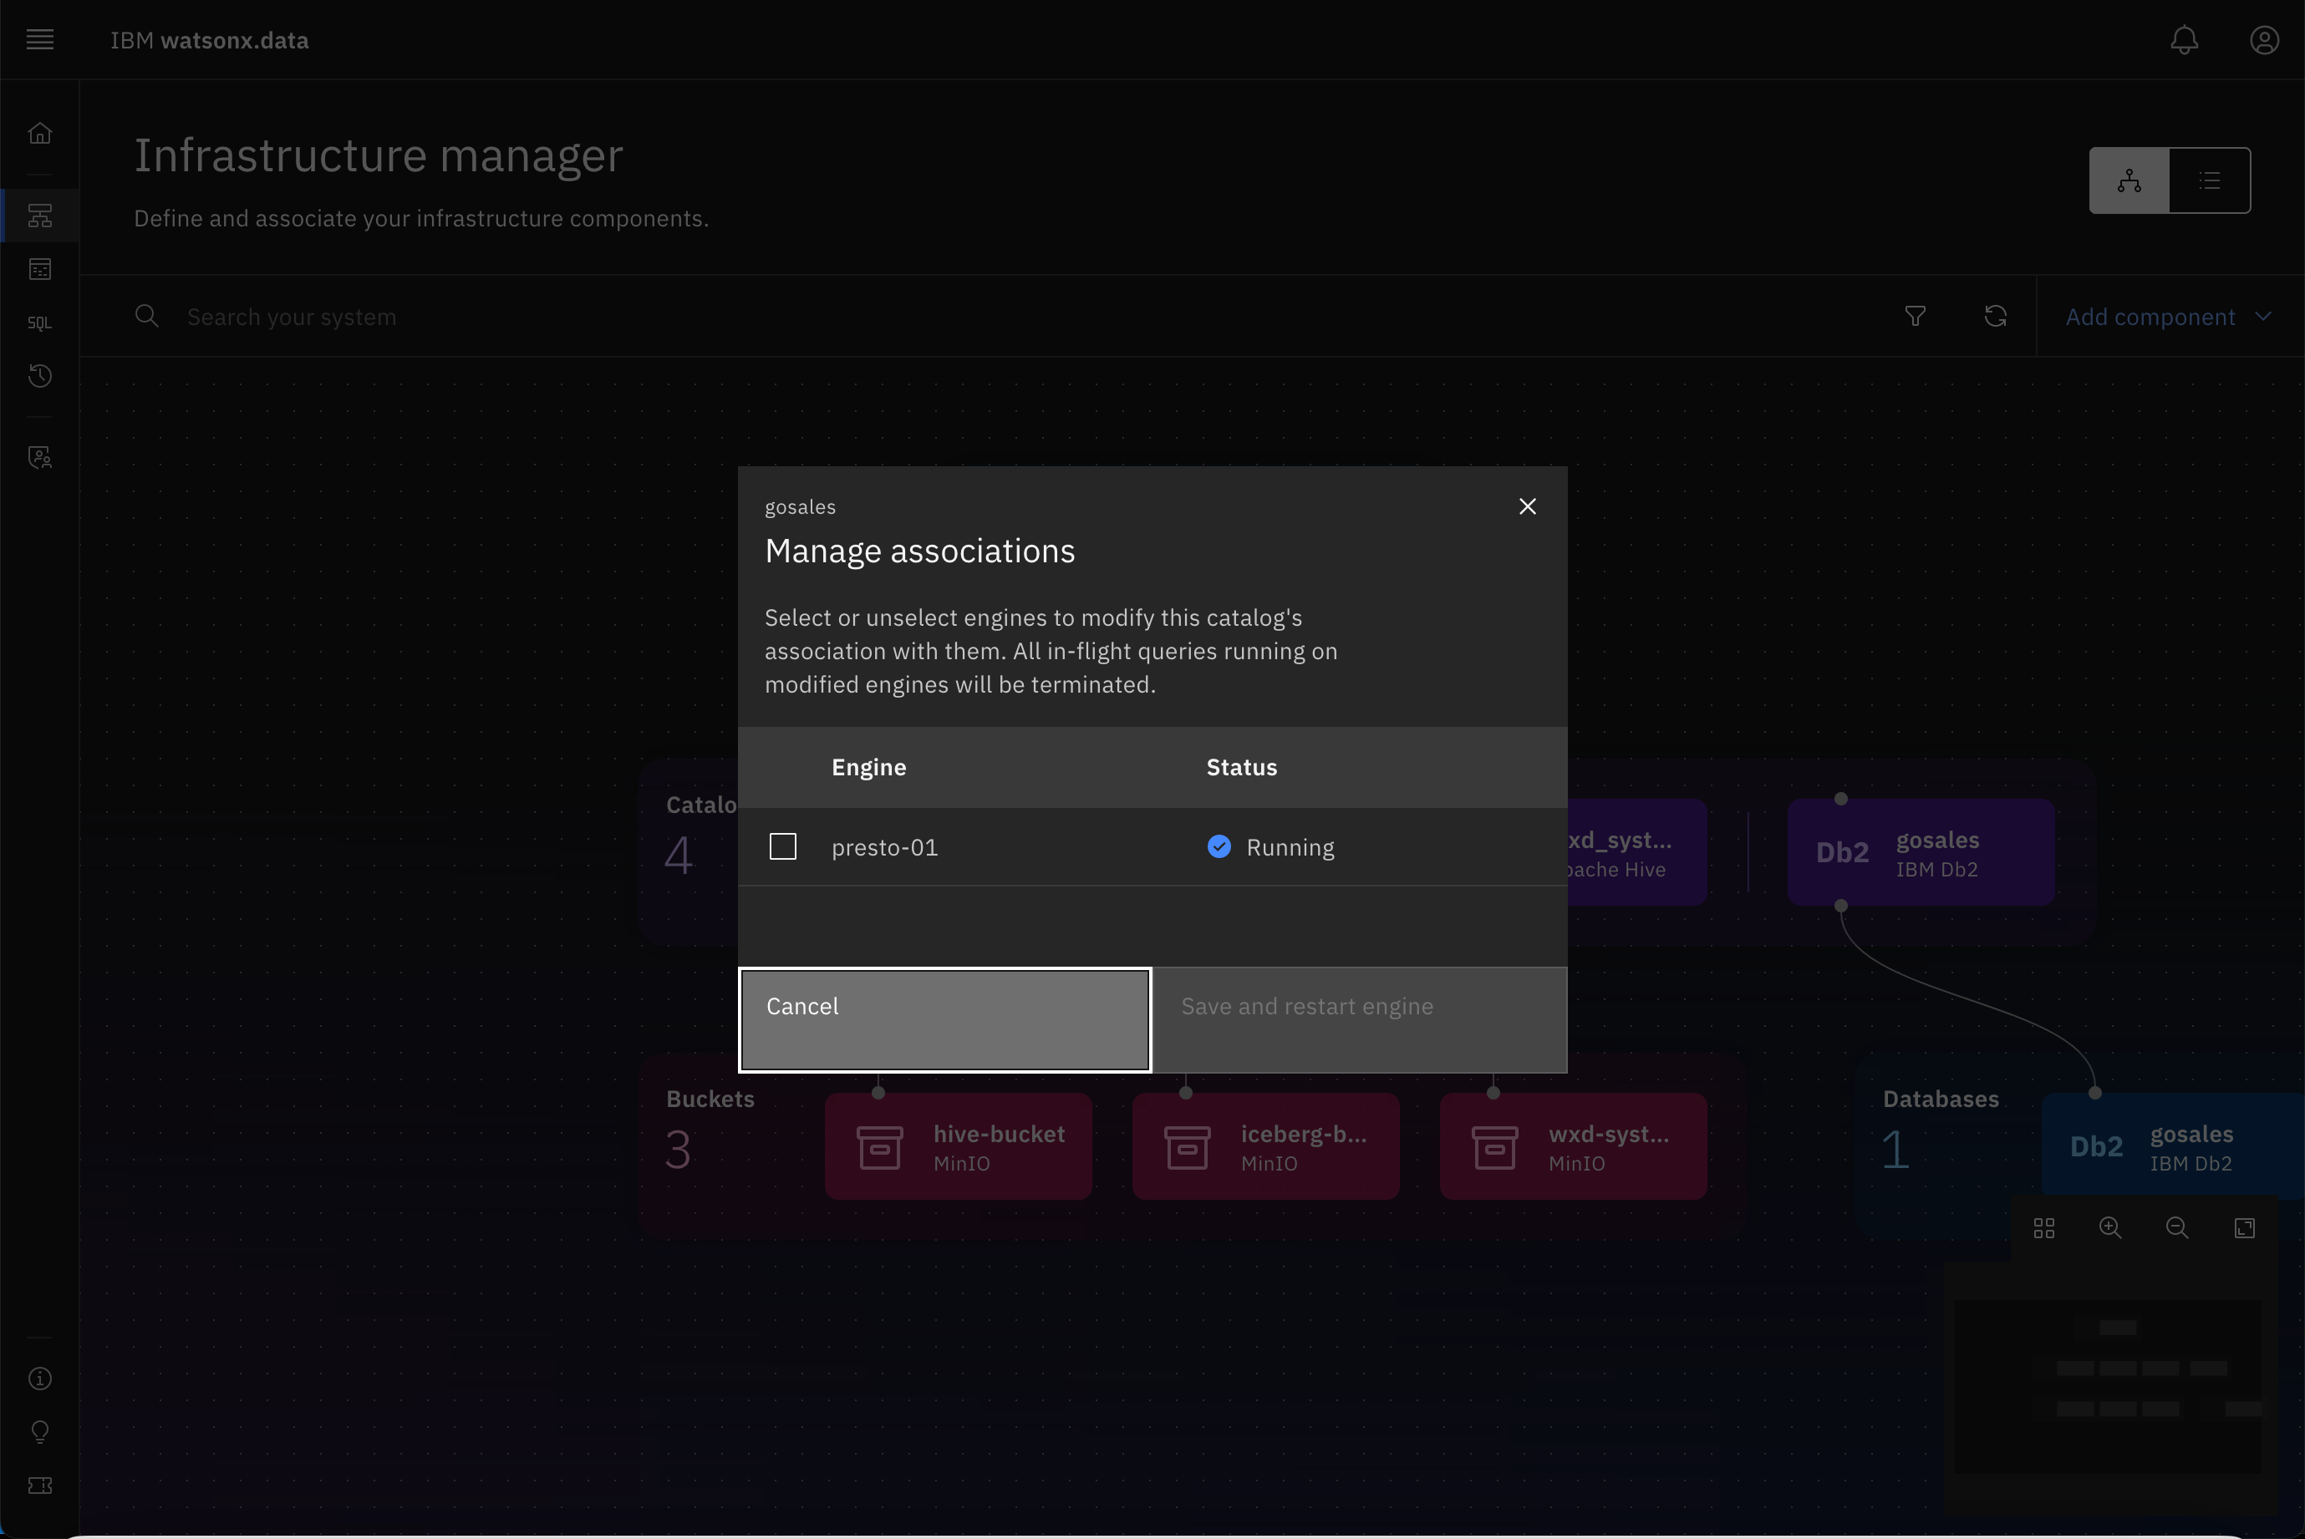Click the zoom out icon on canvas
Viewport: 2305px width, 1539px height.
click(2178, 1228)
